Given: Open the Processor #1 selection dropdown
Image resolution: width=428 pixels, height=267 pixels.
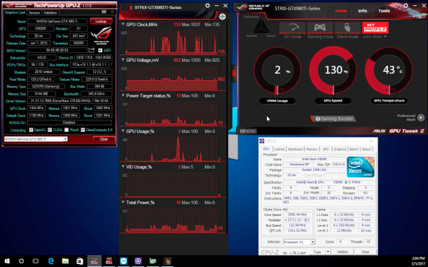Looking at the screenshot, I should pos(299,242).
